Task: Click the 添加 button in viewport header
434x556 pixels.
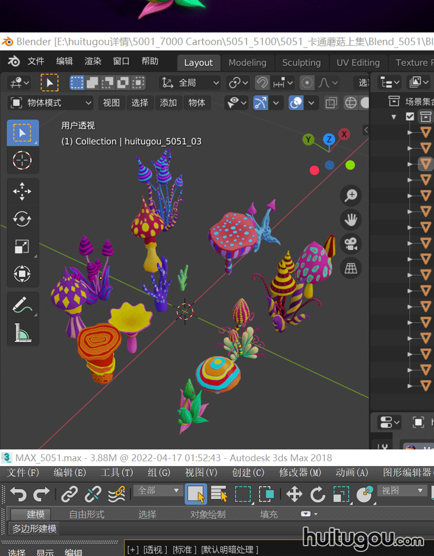Action: pyautogui.click(x=168, y=103)
